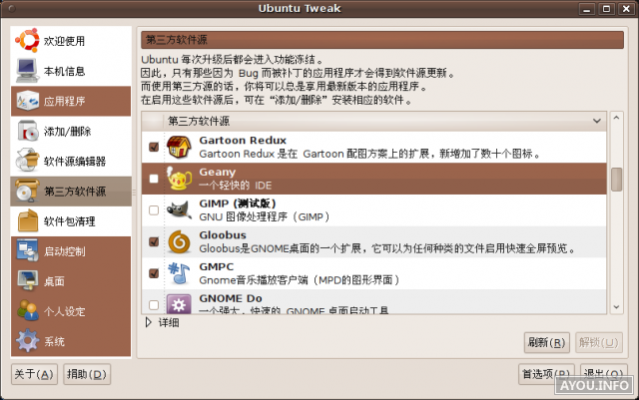The height and width of the screenshot is (400, 639).
Task: Collapse the 应用程序 category
Action: click(x=71, y=101)
